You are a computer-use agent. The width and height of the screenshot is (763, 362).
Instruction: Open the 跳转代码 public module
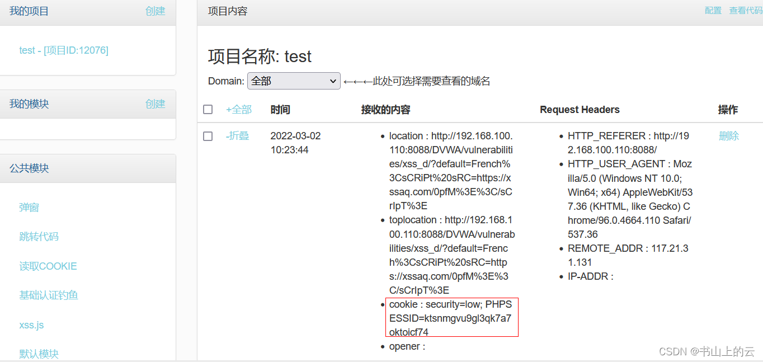pos(39,237)
